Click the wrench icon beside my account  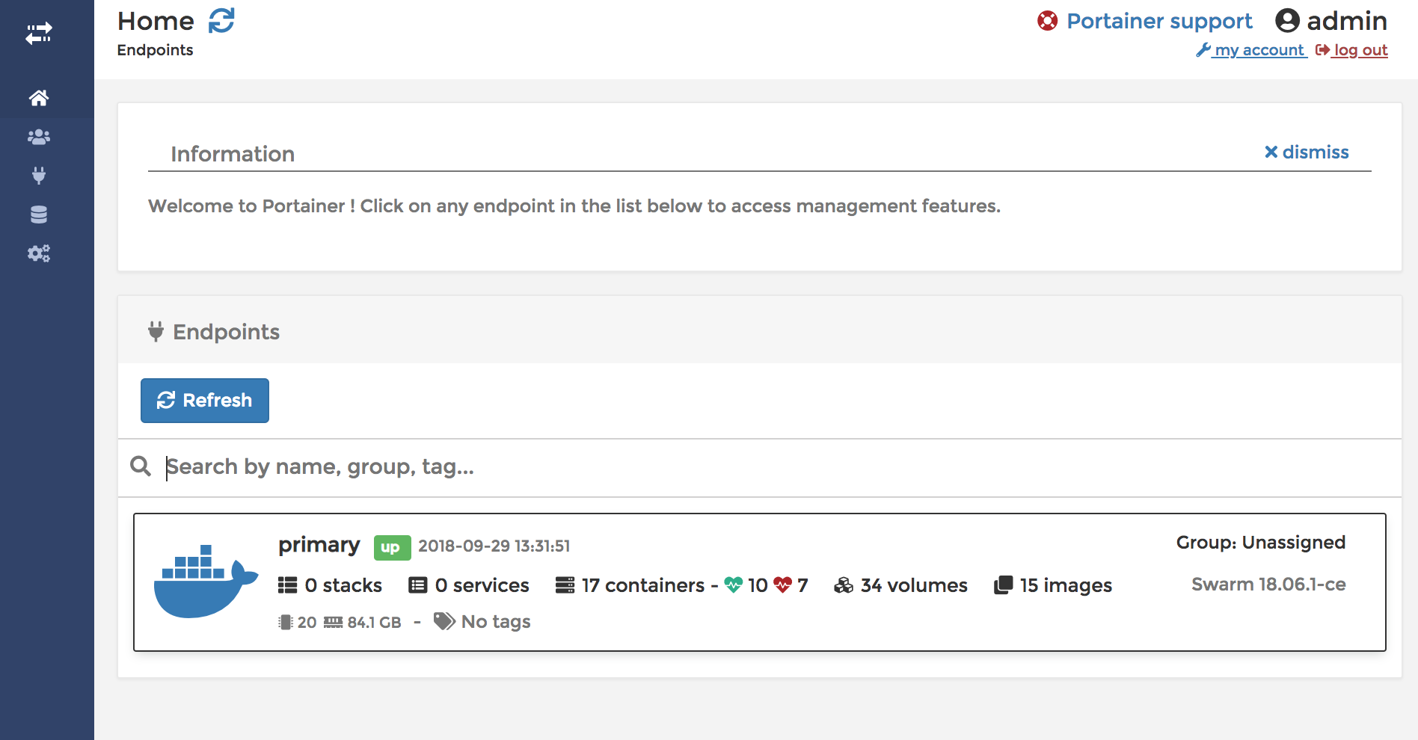[x=1203, y=50]
